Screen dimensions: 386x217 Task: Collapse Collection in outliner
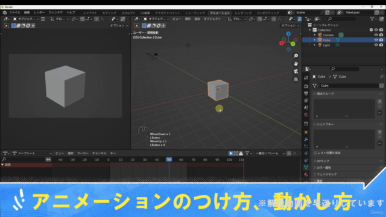coord(310,30)
